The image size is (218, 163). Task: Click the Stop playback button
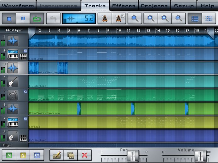click(9, 18)
